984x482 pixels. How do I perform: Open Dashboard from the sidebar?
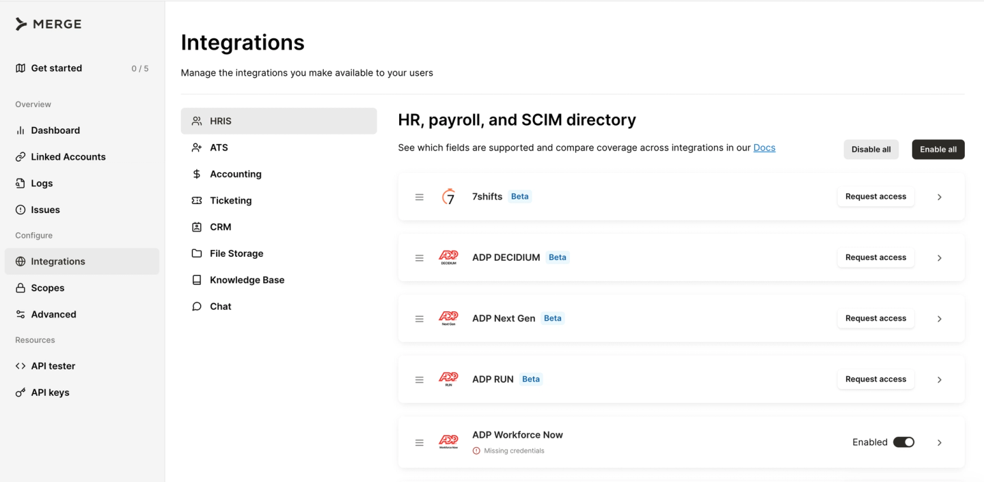[x=82, y=130]
